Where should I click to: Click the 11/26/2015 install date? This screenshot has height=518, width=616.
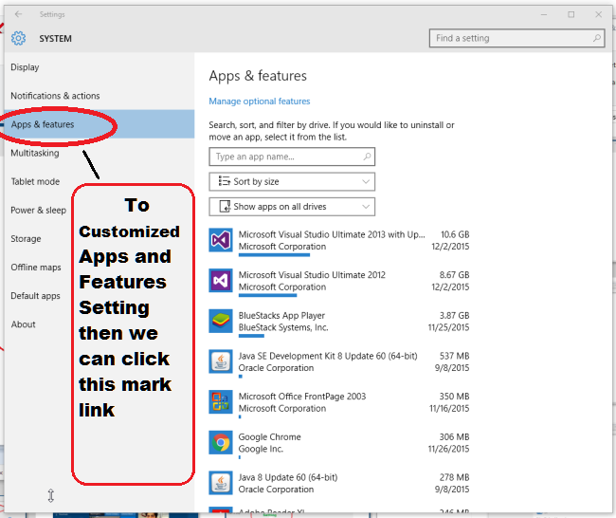(x=448, y=449)
